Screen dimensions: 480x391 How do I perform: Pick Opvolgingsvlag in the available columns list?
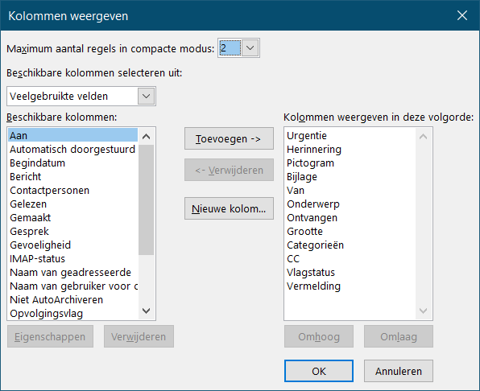tap(72, 313)
